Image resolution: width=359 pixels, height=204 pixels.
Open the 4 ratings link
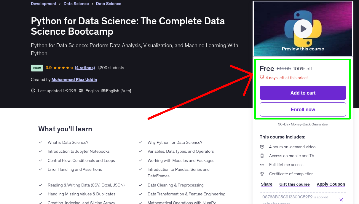pos(85,68)
